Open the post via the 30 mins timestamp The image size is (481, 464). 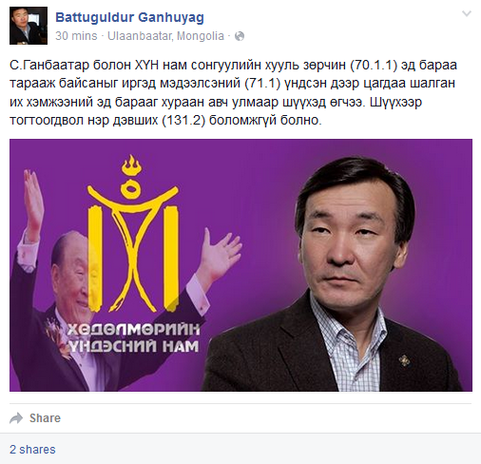pos(76,36)
